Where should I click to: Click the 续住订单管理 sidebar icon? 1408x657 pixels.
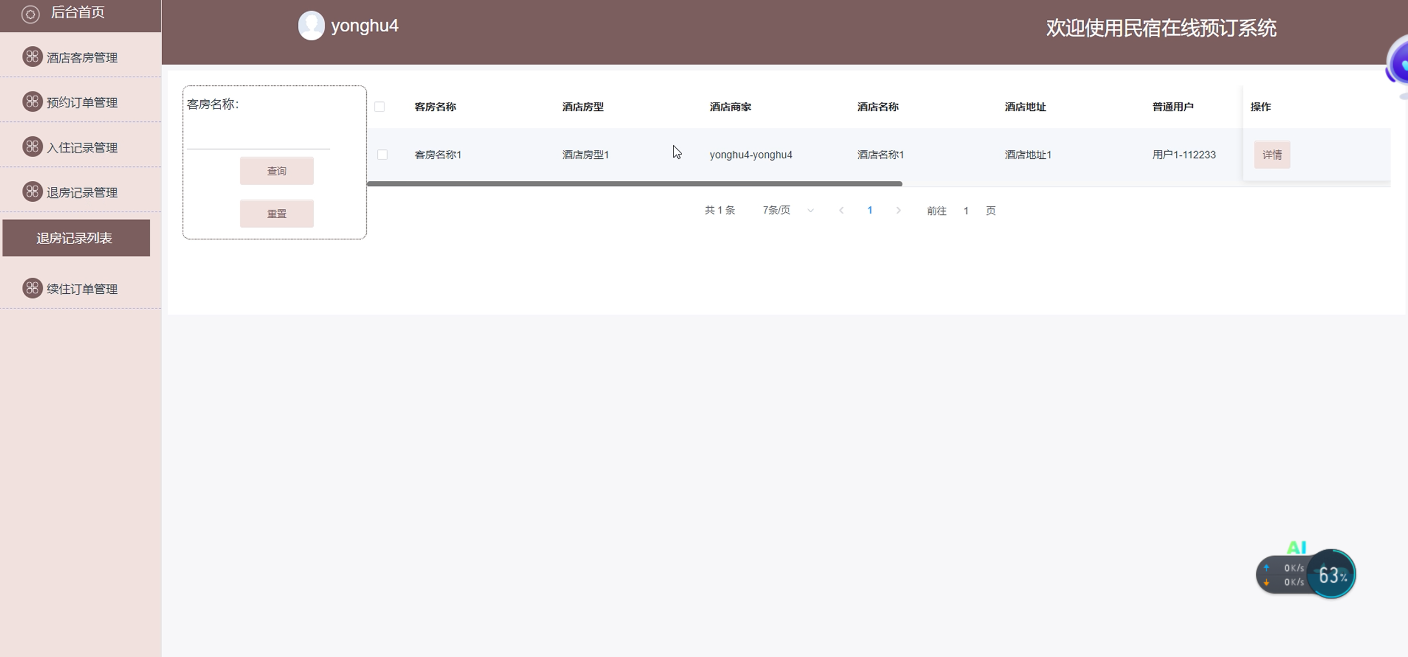coord(33,288)
